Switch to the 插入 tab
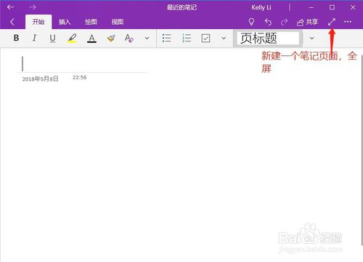Image resolution: width=363 pixels, height=262 pixels. [65, 22]
